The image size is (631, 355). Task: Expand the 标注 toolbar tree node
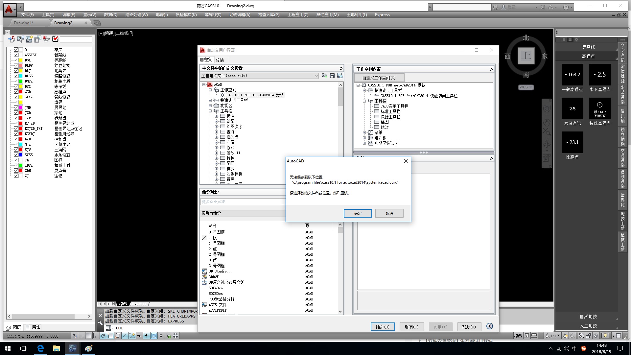point(216,116)
